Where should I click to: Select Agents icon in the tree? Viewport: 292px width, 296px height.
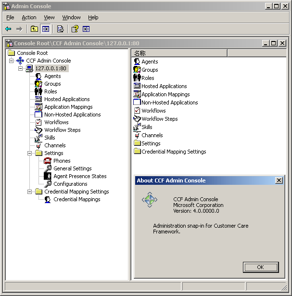38,76
